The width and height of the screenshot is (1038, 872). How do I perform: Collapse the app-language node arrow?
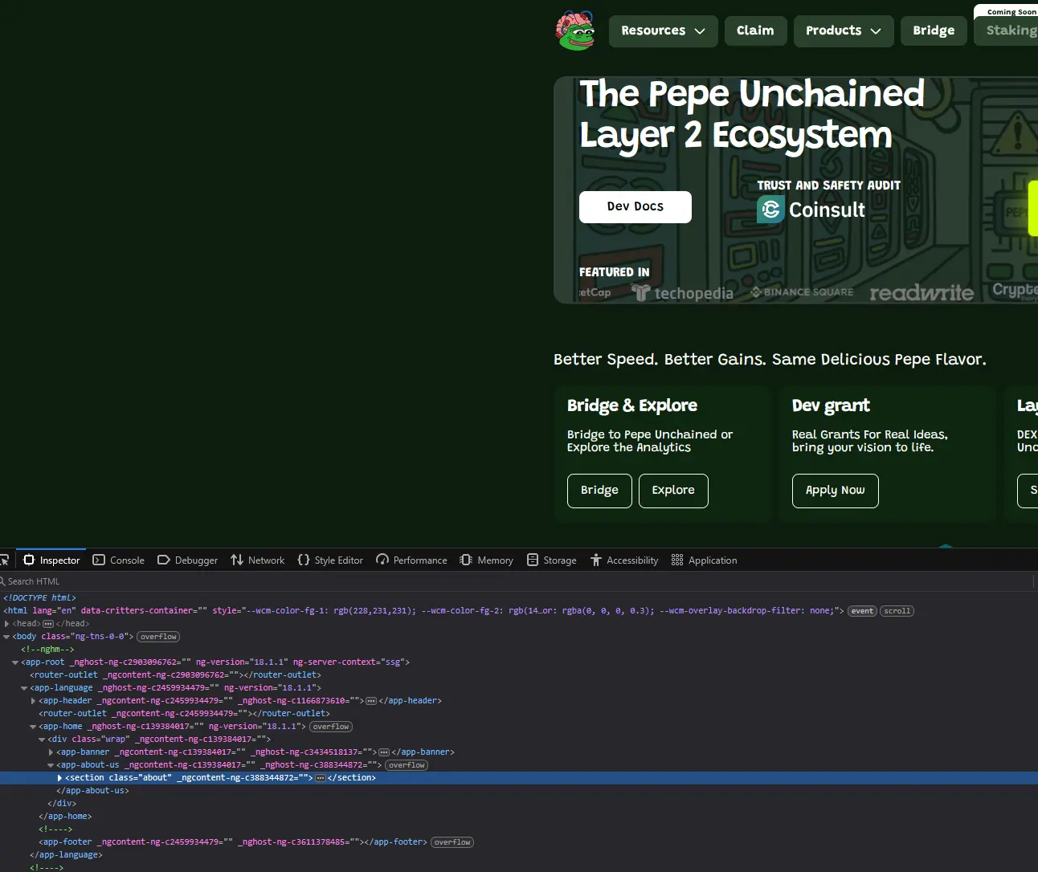[x=24, y=688]
